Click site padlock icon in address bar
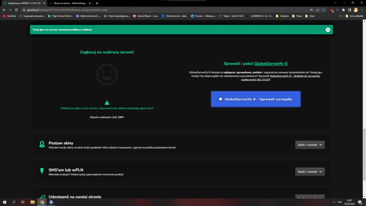 tap(24, 10)
